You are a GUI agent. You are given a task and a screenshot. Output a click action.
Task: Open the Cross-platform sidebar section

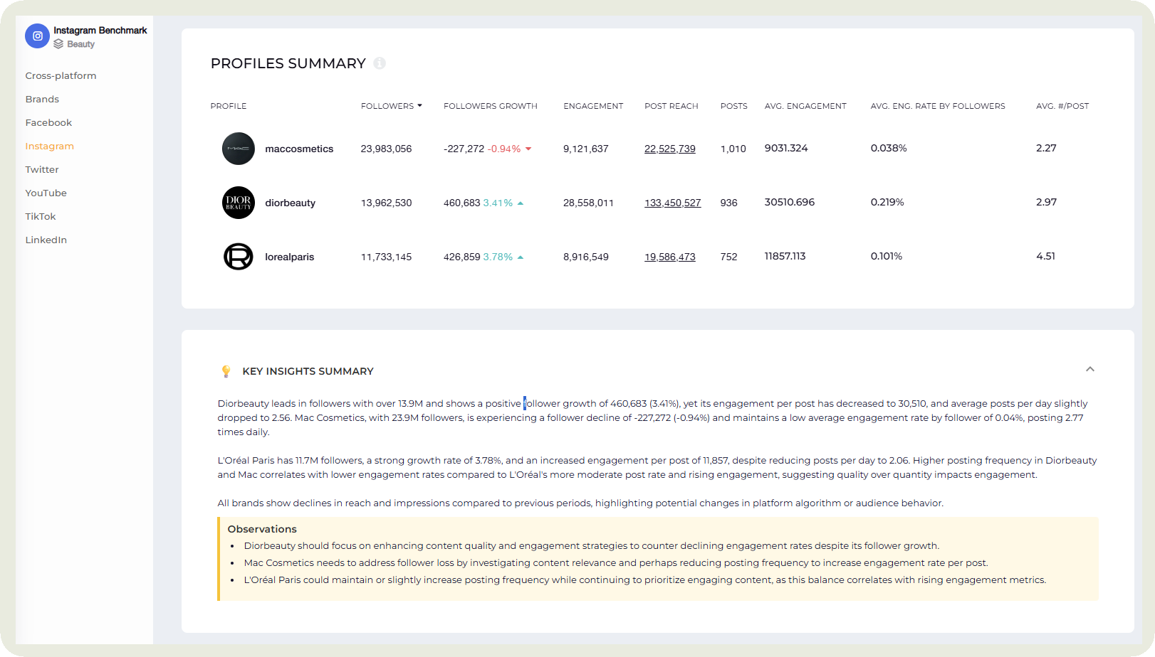tap(61, 76)
